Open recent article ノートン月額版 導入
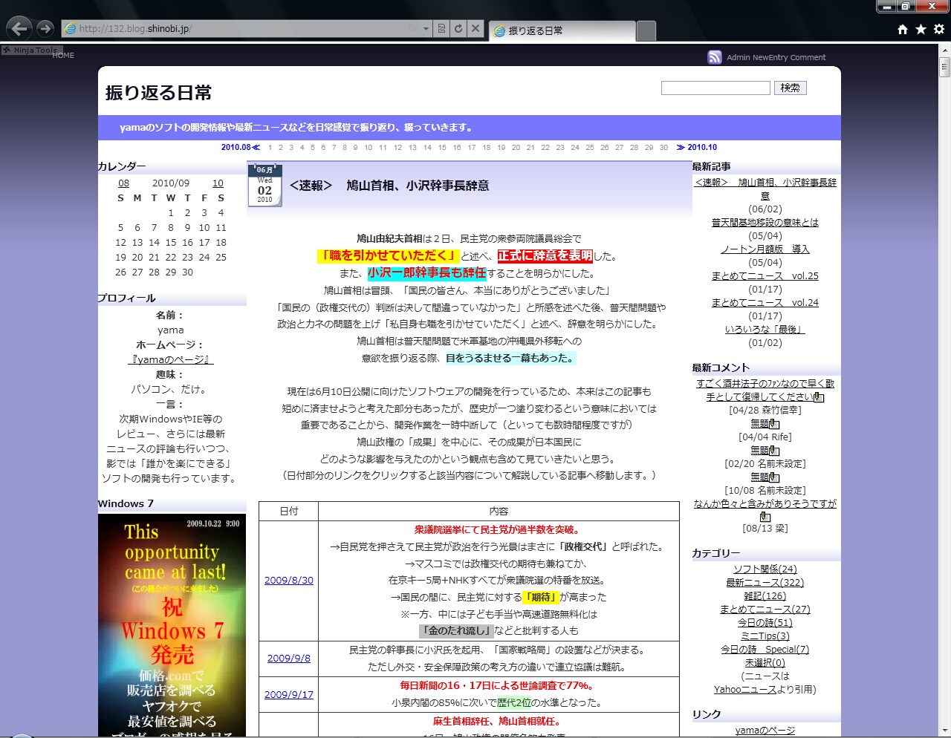The height and width of the screenshot is (738, 951). click(765, 249)
